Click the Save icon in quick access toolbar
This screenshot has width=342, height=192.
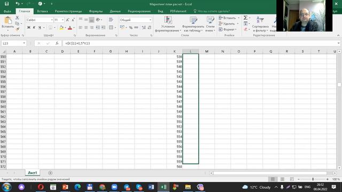click(6, 4)
